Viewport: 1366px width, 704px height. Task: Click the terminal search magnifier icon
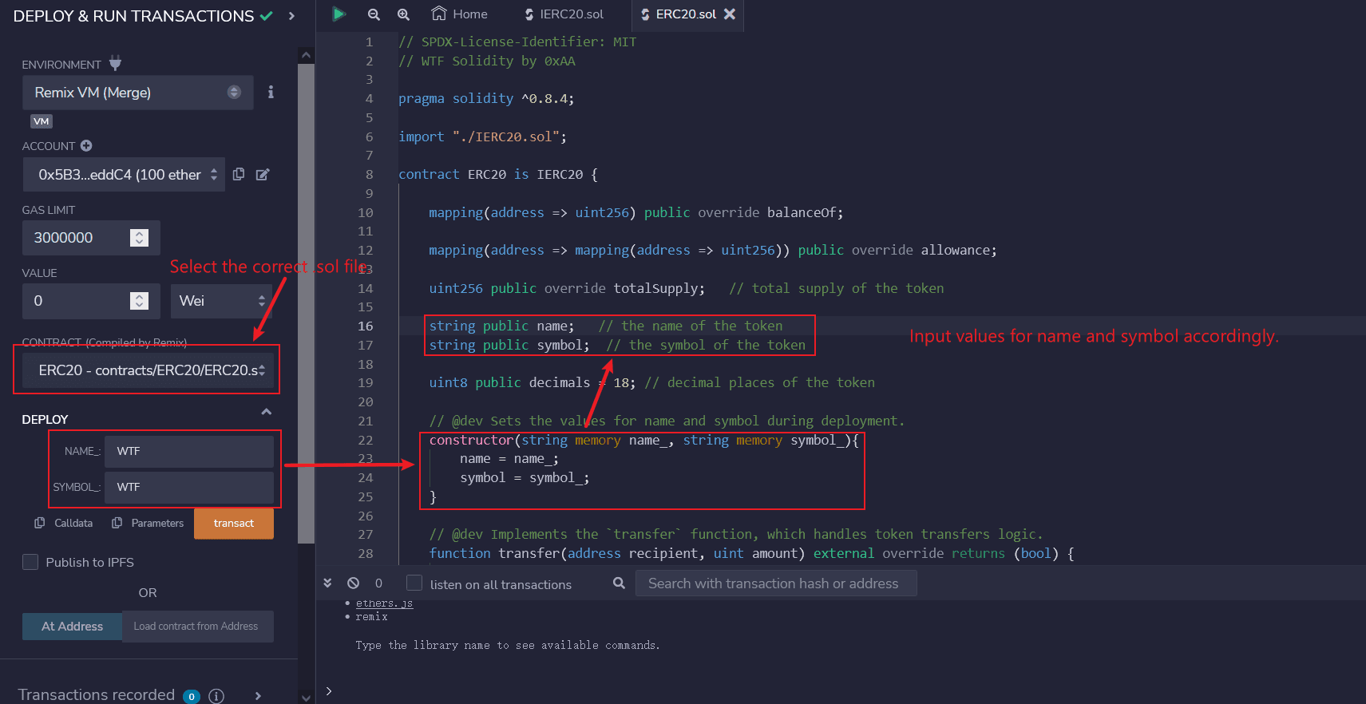pos(619,583)
